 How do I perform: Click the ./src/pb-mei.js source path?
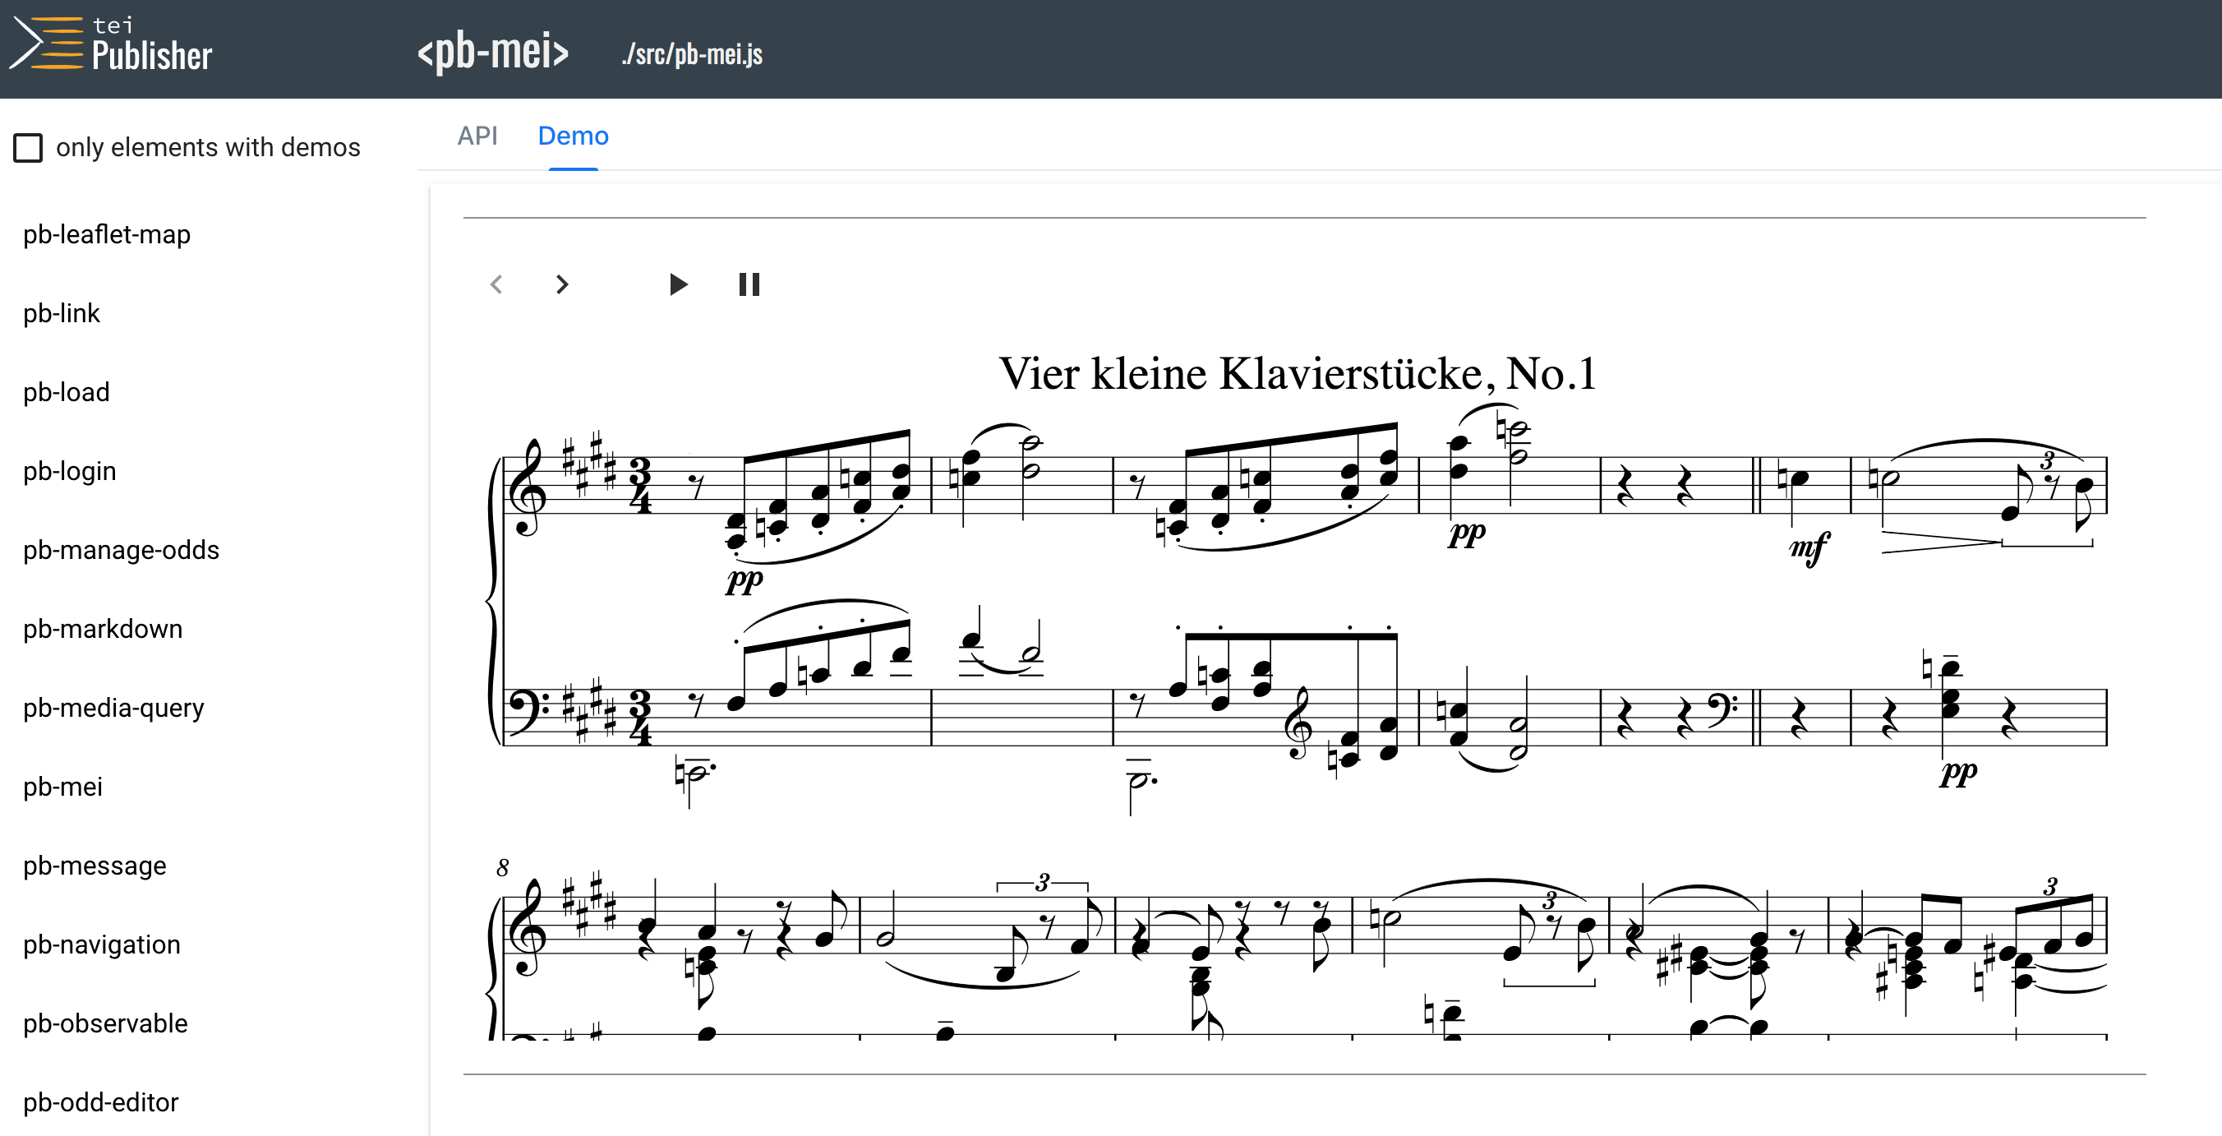pyautogui.click(x=692, y=54)
